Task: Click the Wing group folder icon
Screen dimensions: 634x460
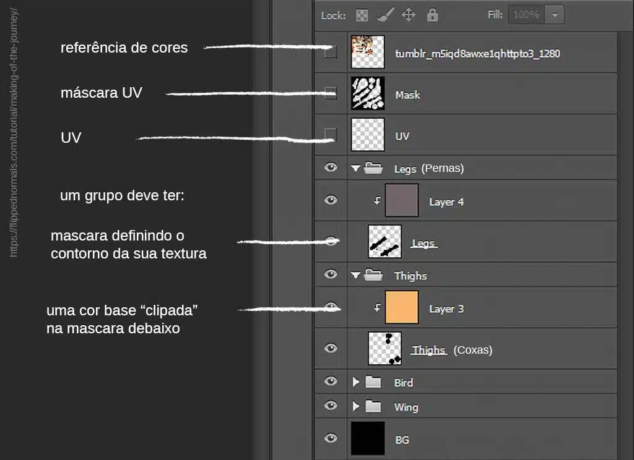Action: [x=373, y=406]
